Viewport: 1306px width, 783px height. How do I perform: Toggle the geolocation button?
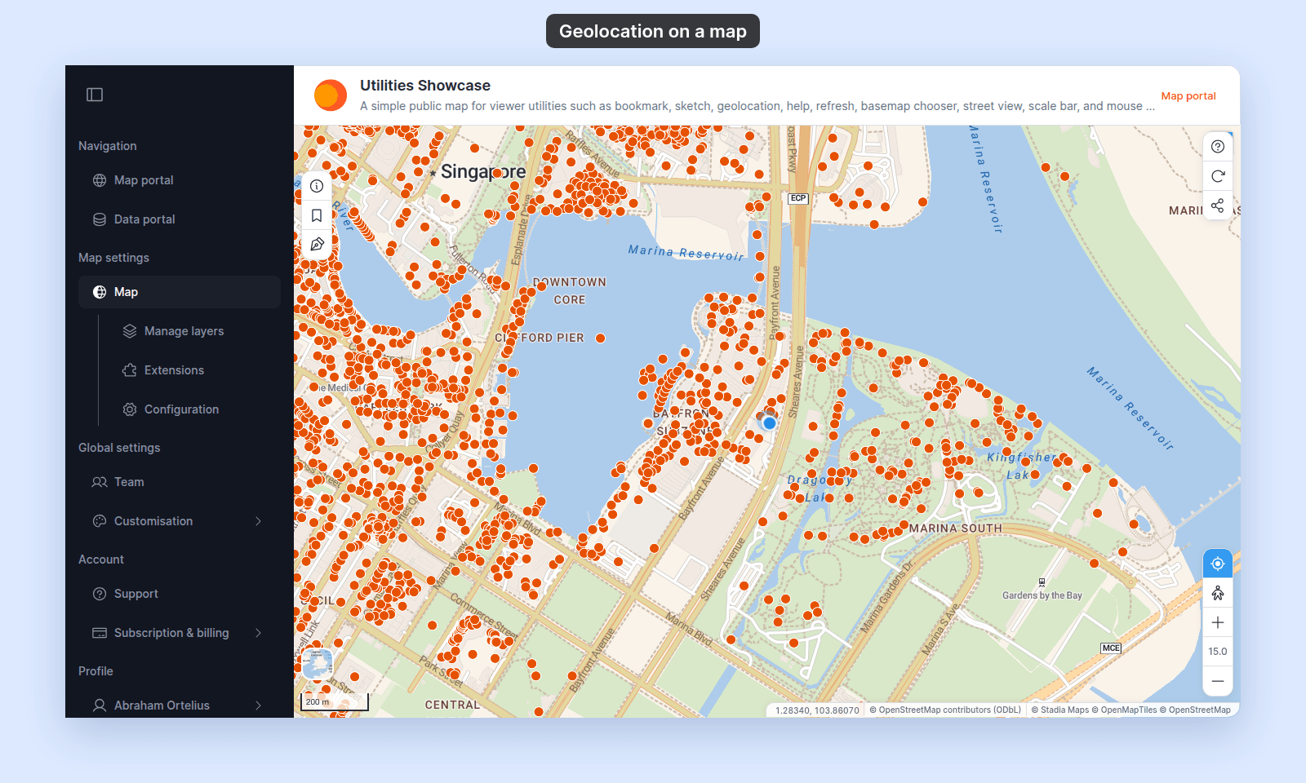pyautogui.click(x=1218, y=564)
